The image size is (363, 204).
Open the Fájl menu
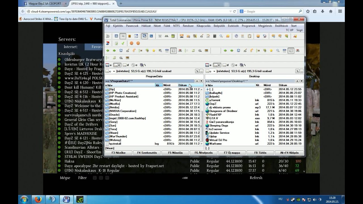pyautogui.click(x=108, y=26)
